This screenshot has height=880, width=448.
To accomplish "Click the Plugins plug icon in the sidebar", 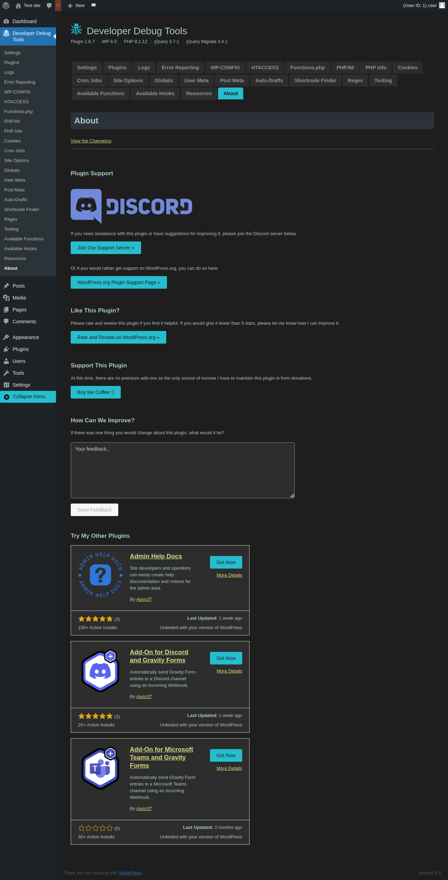I will (6, 349).
